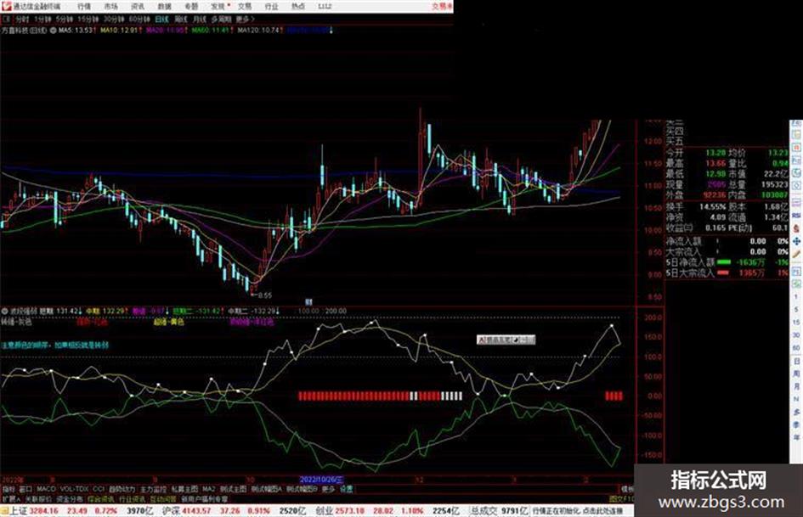Click the 2022/10/26 date marker on time axis
803x517 pixels.
point(321,480)
